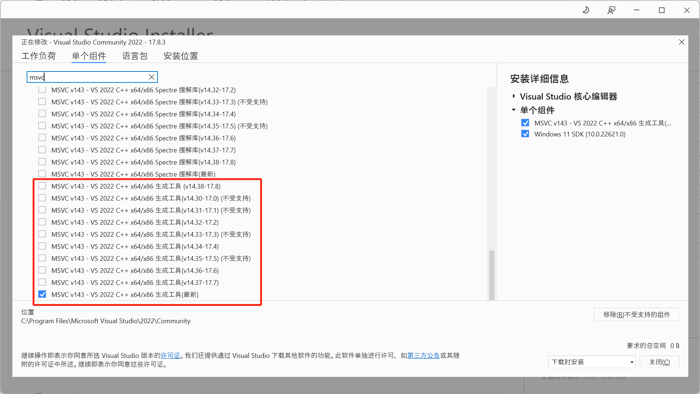Open the 许可证 license link

[171, 355]
